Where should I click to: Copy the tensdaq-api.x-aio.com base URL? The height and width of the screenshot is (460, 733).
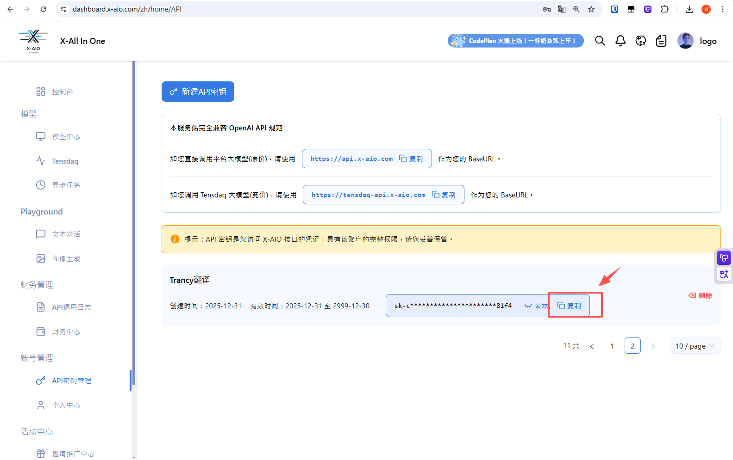tap(444, 195)
